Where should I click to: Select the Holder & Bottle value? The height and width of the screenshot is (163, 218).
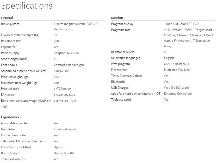64,153
